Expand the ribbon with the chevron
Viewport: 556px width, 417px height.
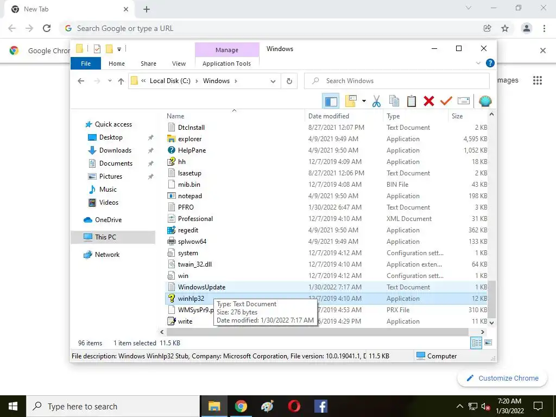(x=478, y=63)
